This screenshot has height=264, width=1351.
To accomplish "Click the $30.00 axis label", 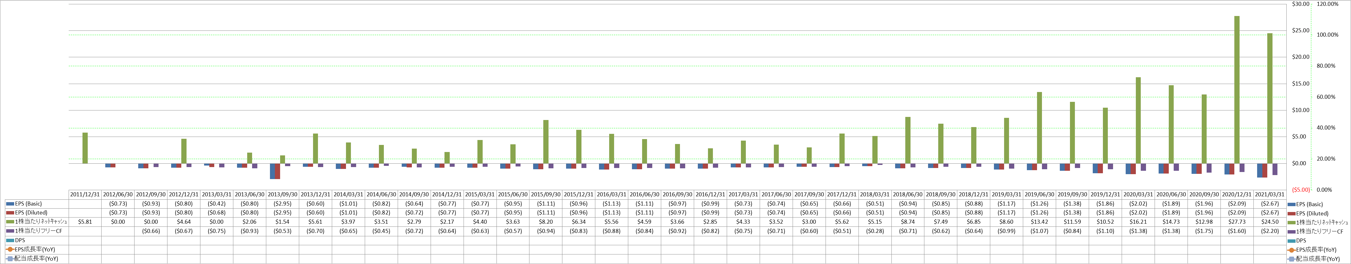I will (1301, 4).
